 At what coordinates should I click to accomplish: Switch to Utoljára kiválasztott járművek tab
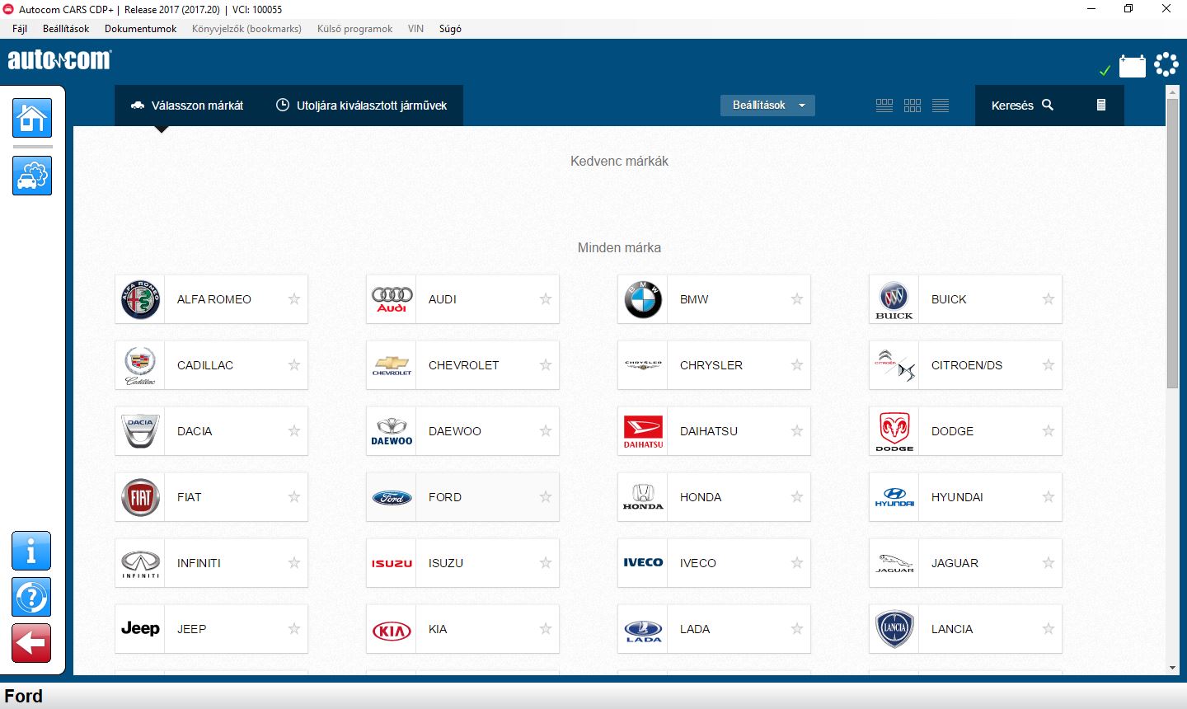[361, 106]
